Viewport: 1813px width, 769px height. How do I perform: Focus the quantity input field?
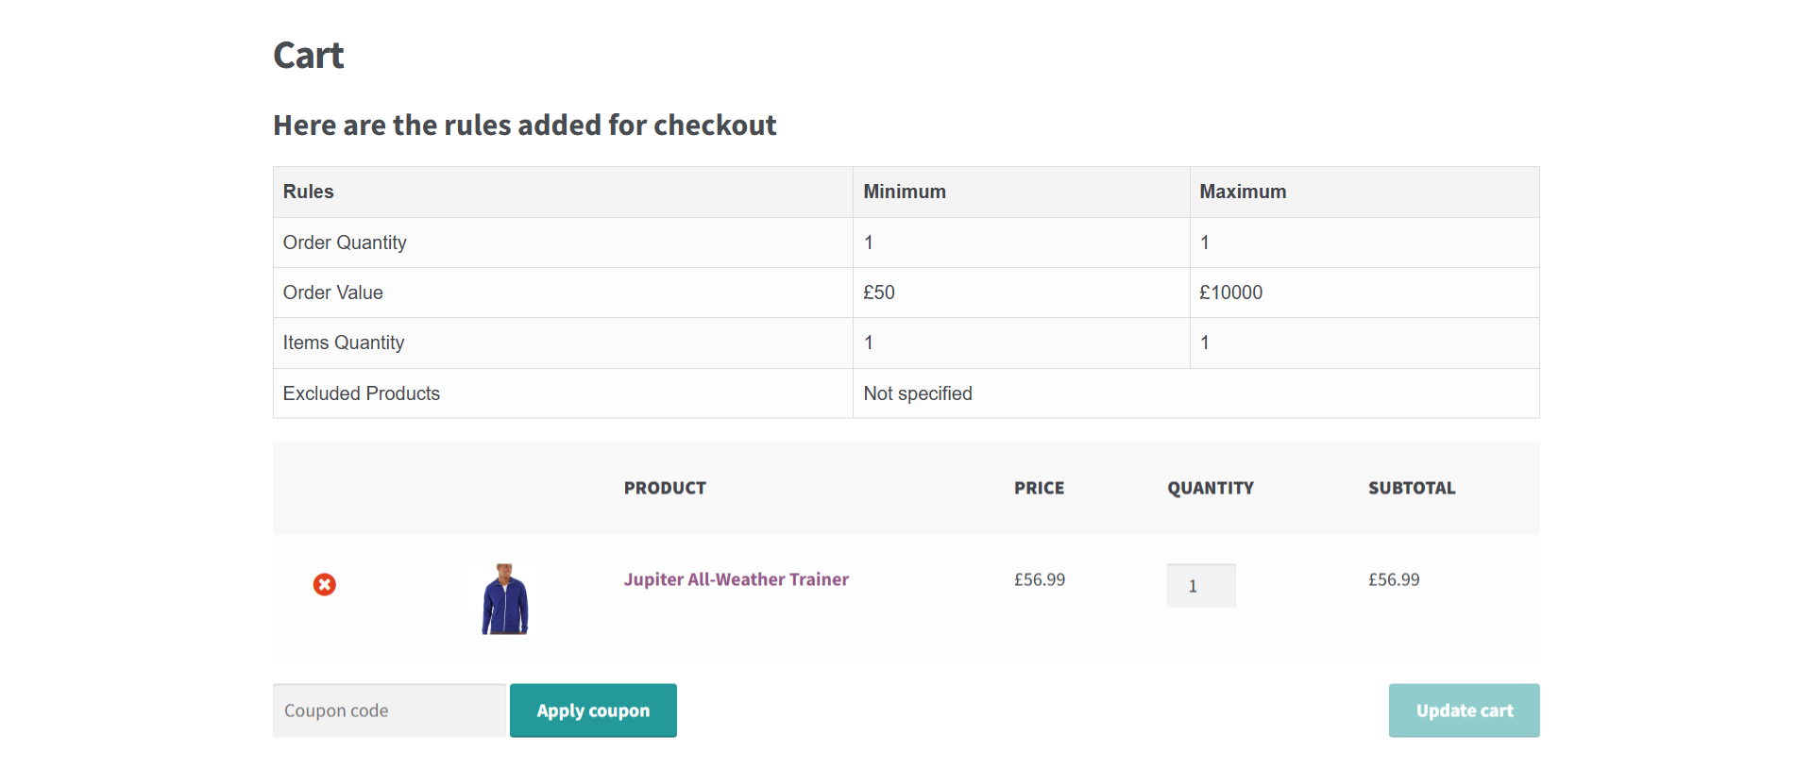click(1200, 586)
